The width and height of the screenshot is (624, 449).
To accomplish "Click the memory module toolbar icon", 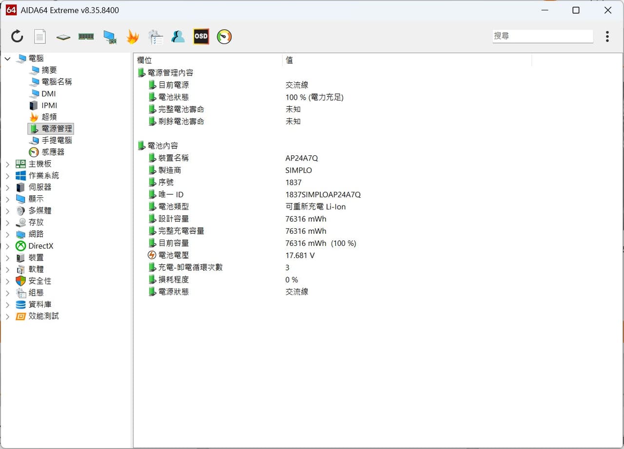I will [86, 37].
